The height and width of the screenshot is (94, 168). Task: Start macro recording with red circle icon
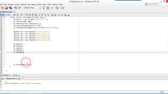pyautogui.click(x=59, y=15)
